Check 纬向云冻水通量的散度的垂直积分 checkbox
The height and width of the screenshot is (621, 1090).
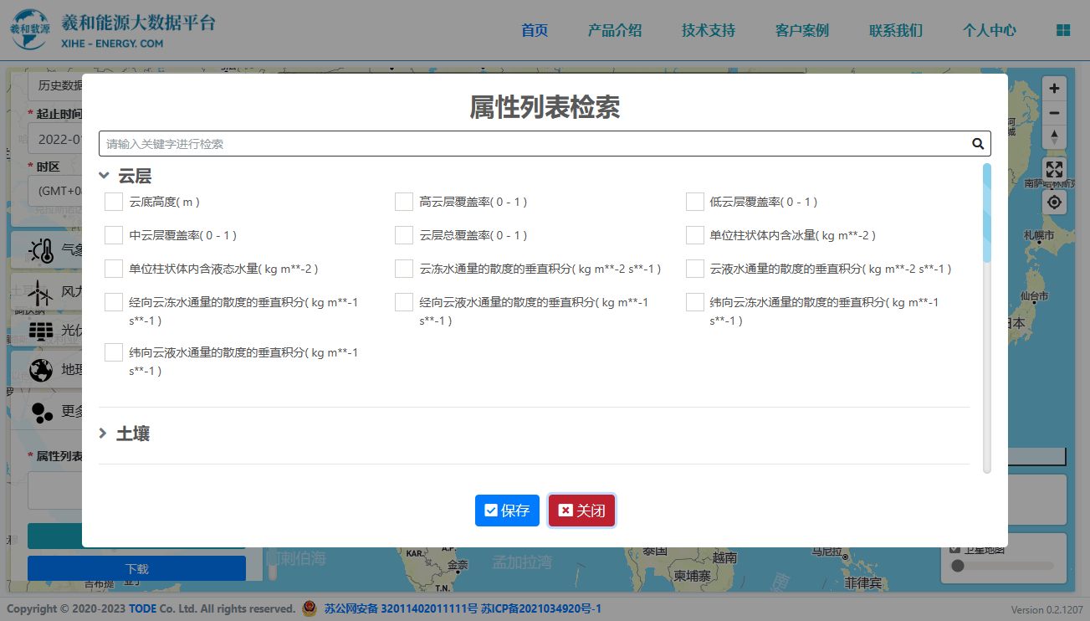[694, 302]
